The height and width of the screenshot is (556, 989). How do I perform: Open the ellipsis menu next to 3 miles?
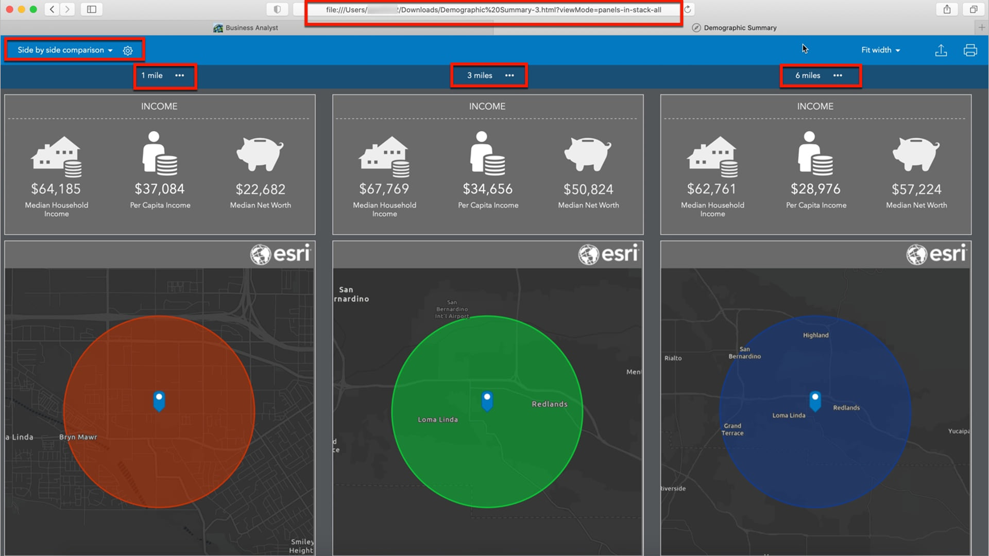tap(509, 75)
